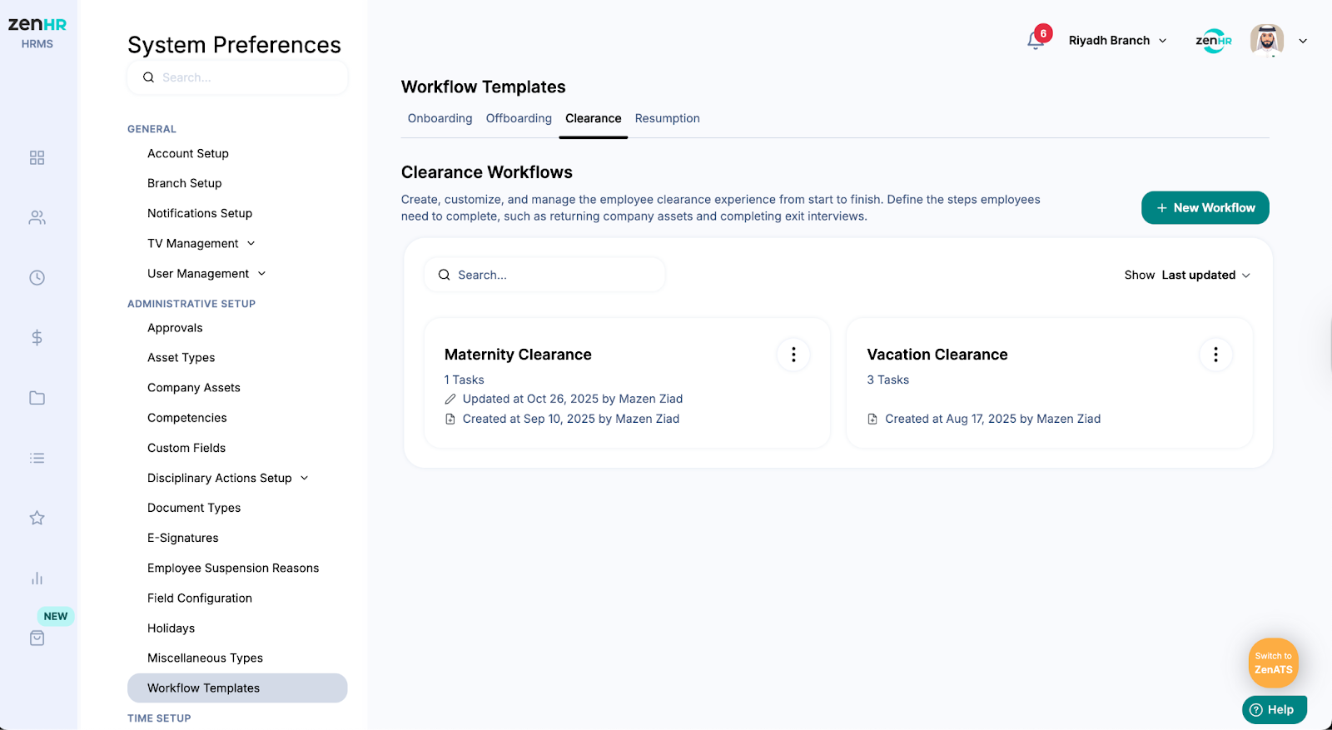Click the Help button
1332x730 pixels.
coord(1274,710)
